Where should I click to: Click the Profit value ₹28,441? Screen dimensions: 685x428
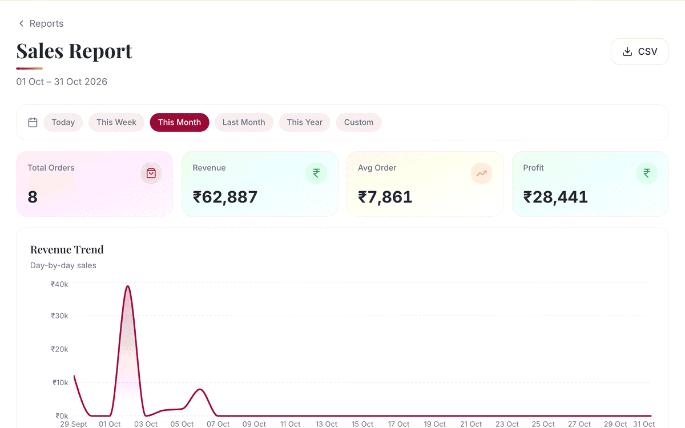(x=555, y=197)
